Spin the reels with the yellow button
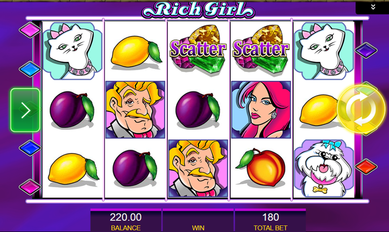This screenshot has height=232, width=389. (x=361, y=109)
